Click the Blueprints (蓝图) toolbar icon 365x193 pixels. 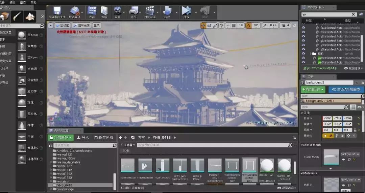tap(133, 11)
